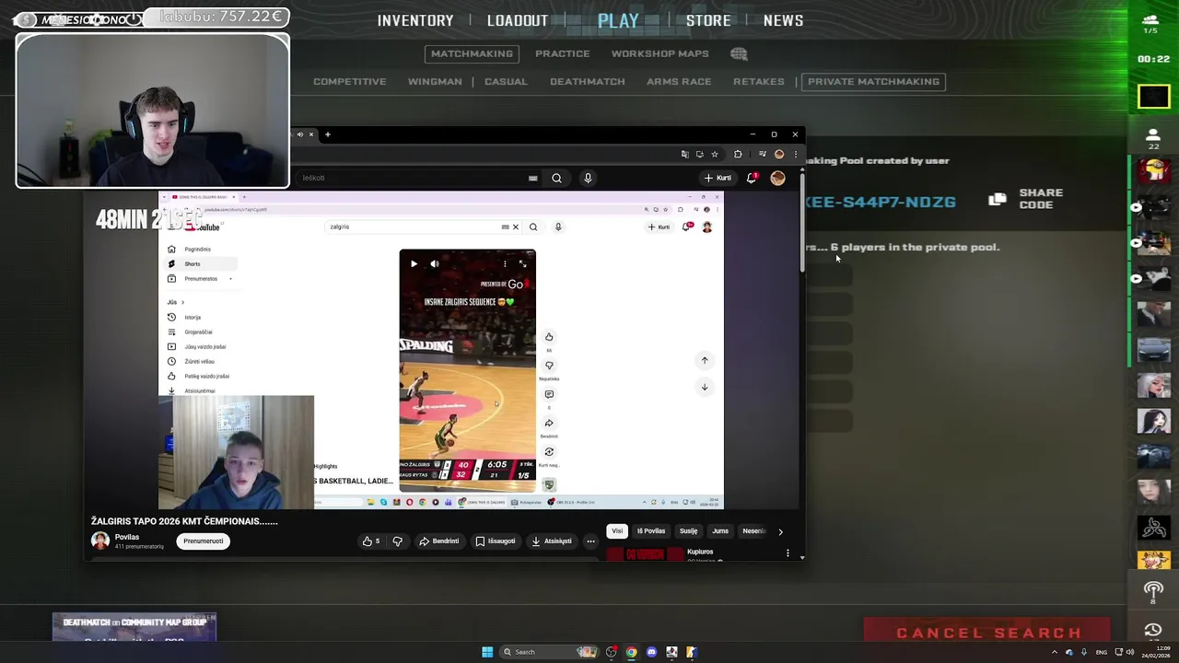Dislike the video with thumbs down
The height and width of the screenshot is (663, 1179).
point(398,541)
